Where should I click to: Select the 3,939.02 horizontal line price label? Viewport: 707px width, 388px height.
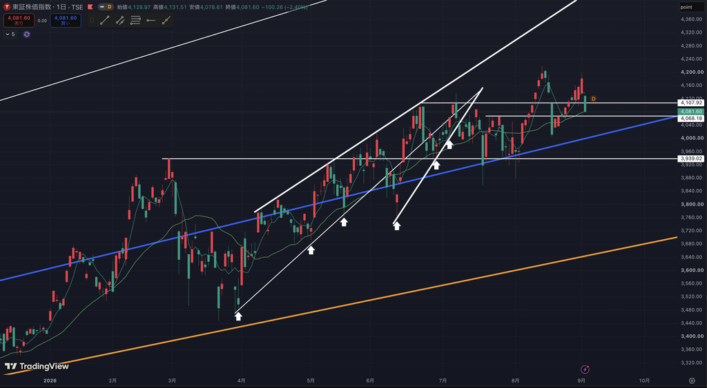click(690, 159)
